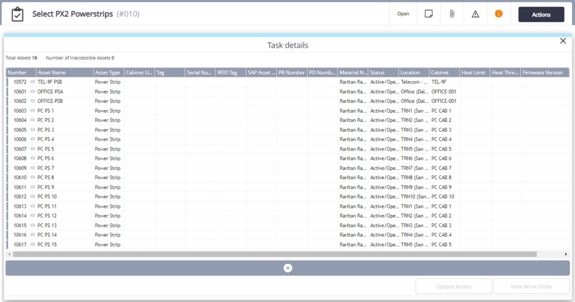Click the eye icon for PC PS 15
This screenshot has width=575, height=302.
(33, 245)
